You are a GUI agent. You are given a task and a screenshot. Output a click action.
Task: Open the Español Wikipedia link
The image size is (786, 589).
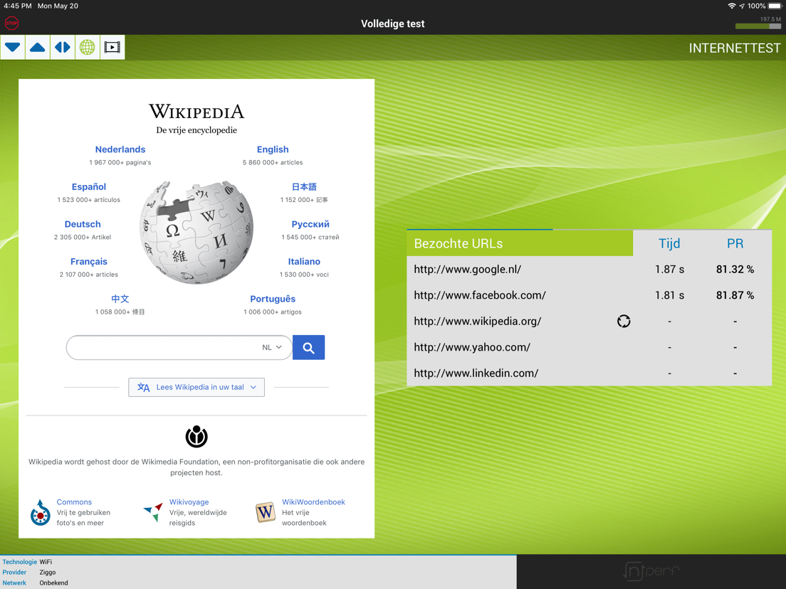(89, 187)
